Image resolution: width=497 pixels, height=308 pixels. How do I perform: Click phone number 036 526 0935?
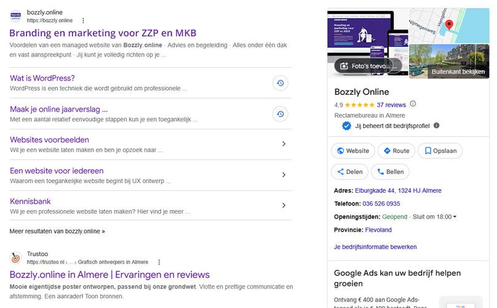[381, 203]
